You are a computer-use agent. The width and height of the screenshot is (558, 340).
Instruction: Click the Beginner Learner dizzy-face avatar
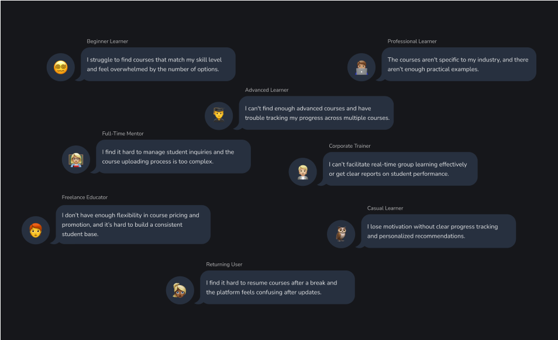pos(61,67)
